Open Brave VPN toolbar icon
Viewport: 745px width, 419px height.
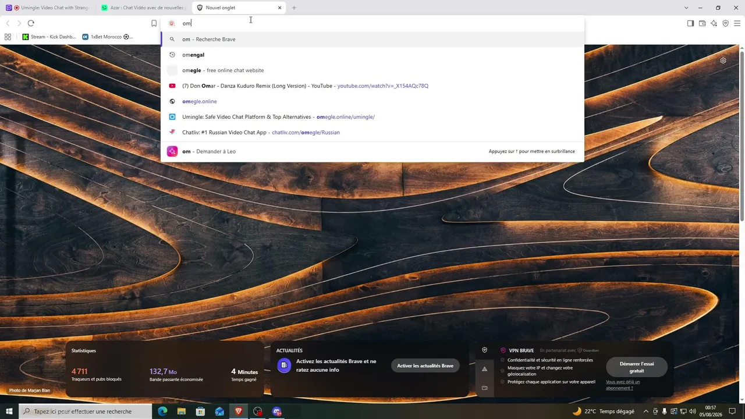coord(725,23)
